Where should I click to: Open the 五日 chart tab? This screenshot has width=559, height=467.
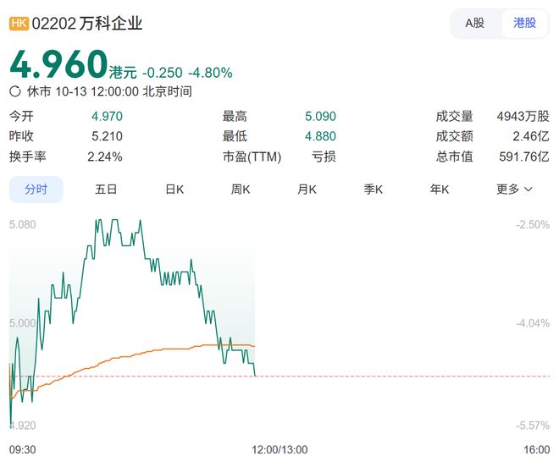pyautogui.click(x=106, y=190)
